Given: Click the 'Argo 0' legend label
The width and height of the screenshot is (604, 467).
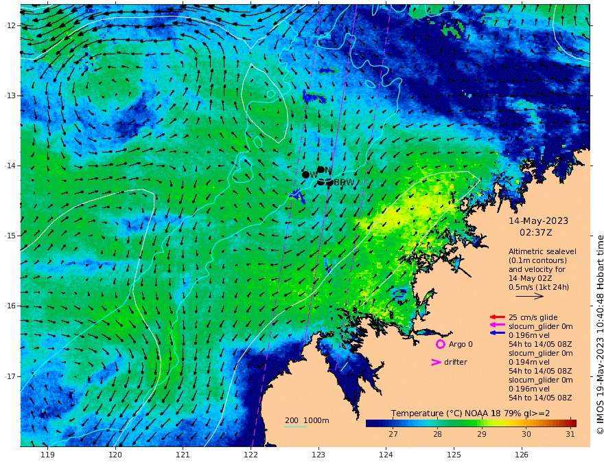Looking at the screenshot, I should pyautogui.click(x=461, y=344).
